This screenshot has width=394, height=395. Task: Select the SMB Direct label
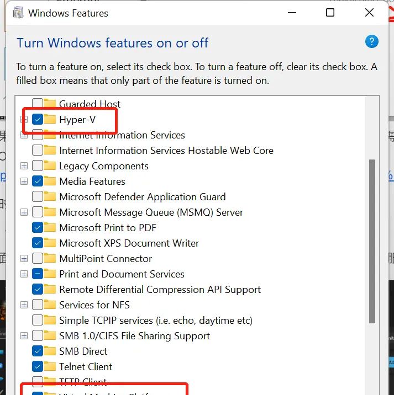[x=83, y=351]
